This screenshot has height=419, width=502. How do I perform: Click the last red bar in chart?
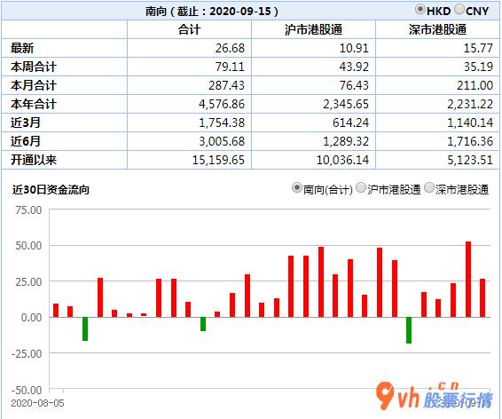point(482,298)
